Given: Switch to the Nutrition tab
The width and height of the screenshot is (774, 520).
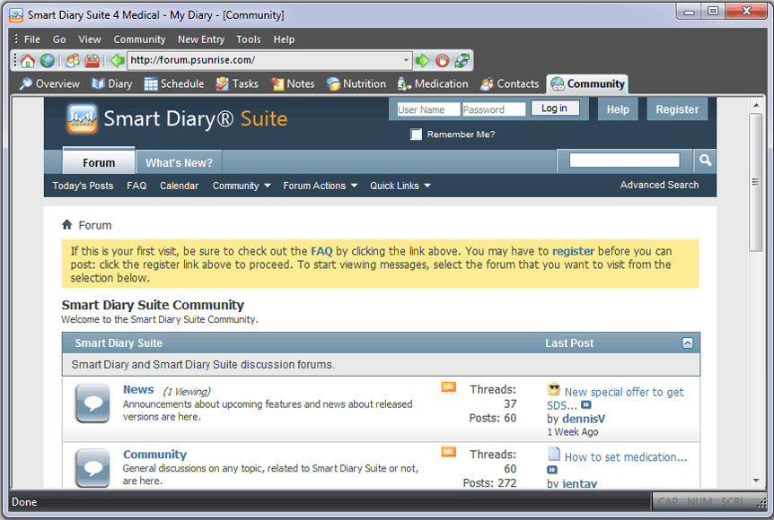Looking at the screenshot, I should [356, 84].
